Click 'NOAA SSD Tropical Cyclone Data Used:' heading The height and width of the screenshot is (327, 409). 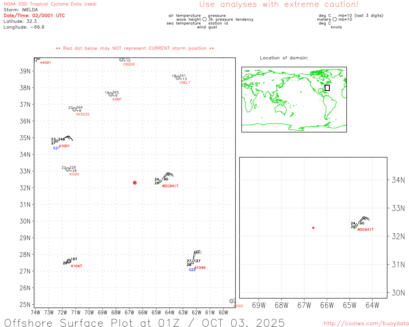[x=50, y=4]
